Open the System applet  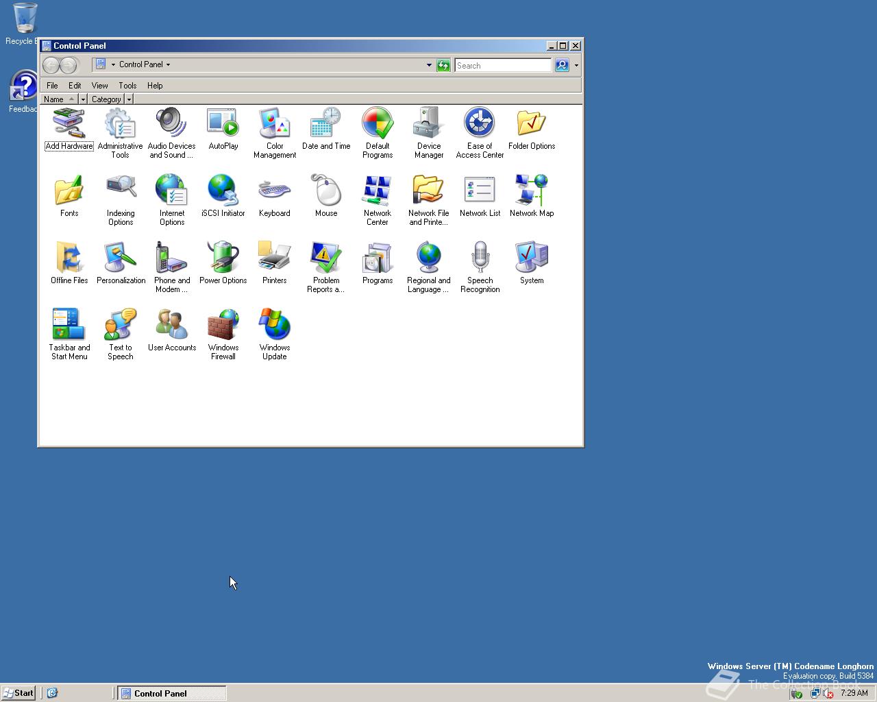point(532,263)
